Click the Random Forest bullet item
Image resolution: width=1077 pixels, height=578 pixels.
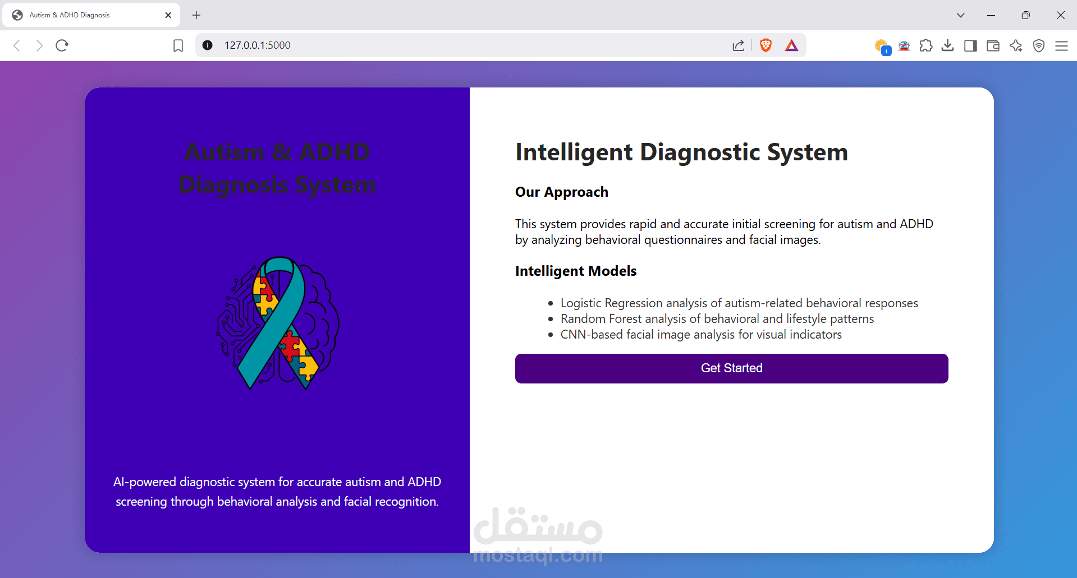pos(717,318)
